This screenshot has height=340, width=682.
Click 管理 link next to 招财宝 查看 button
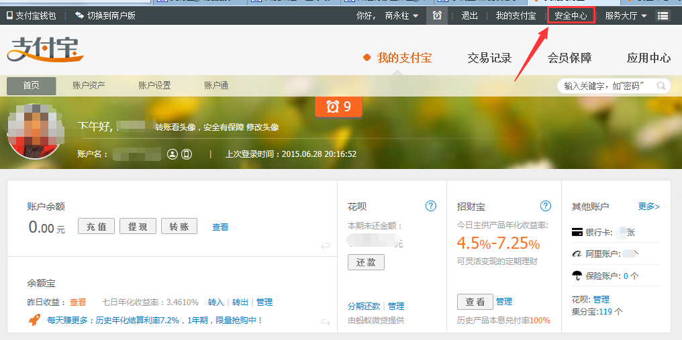point(504,301)
